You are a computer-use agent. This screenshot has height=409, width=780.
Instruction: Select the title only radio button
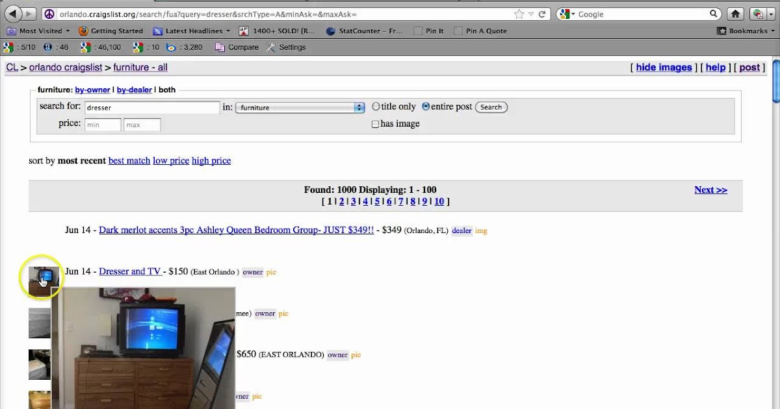pos(376,106)
